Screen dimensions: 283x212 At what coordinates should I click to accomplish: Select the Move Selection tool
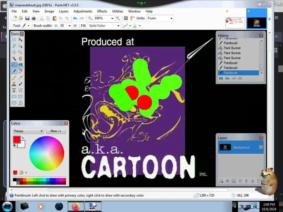(20, 46)
